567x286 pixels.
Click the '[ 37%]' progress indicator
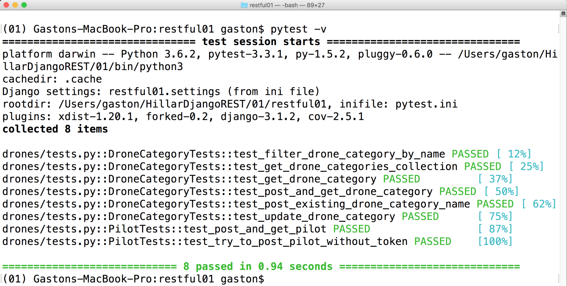(495, 179)
